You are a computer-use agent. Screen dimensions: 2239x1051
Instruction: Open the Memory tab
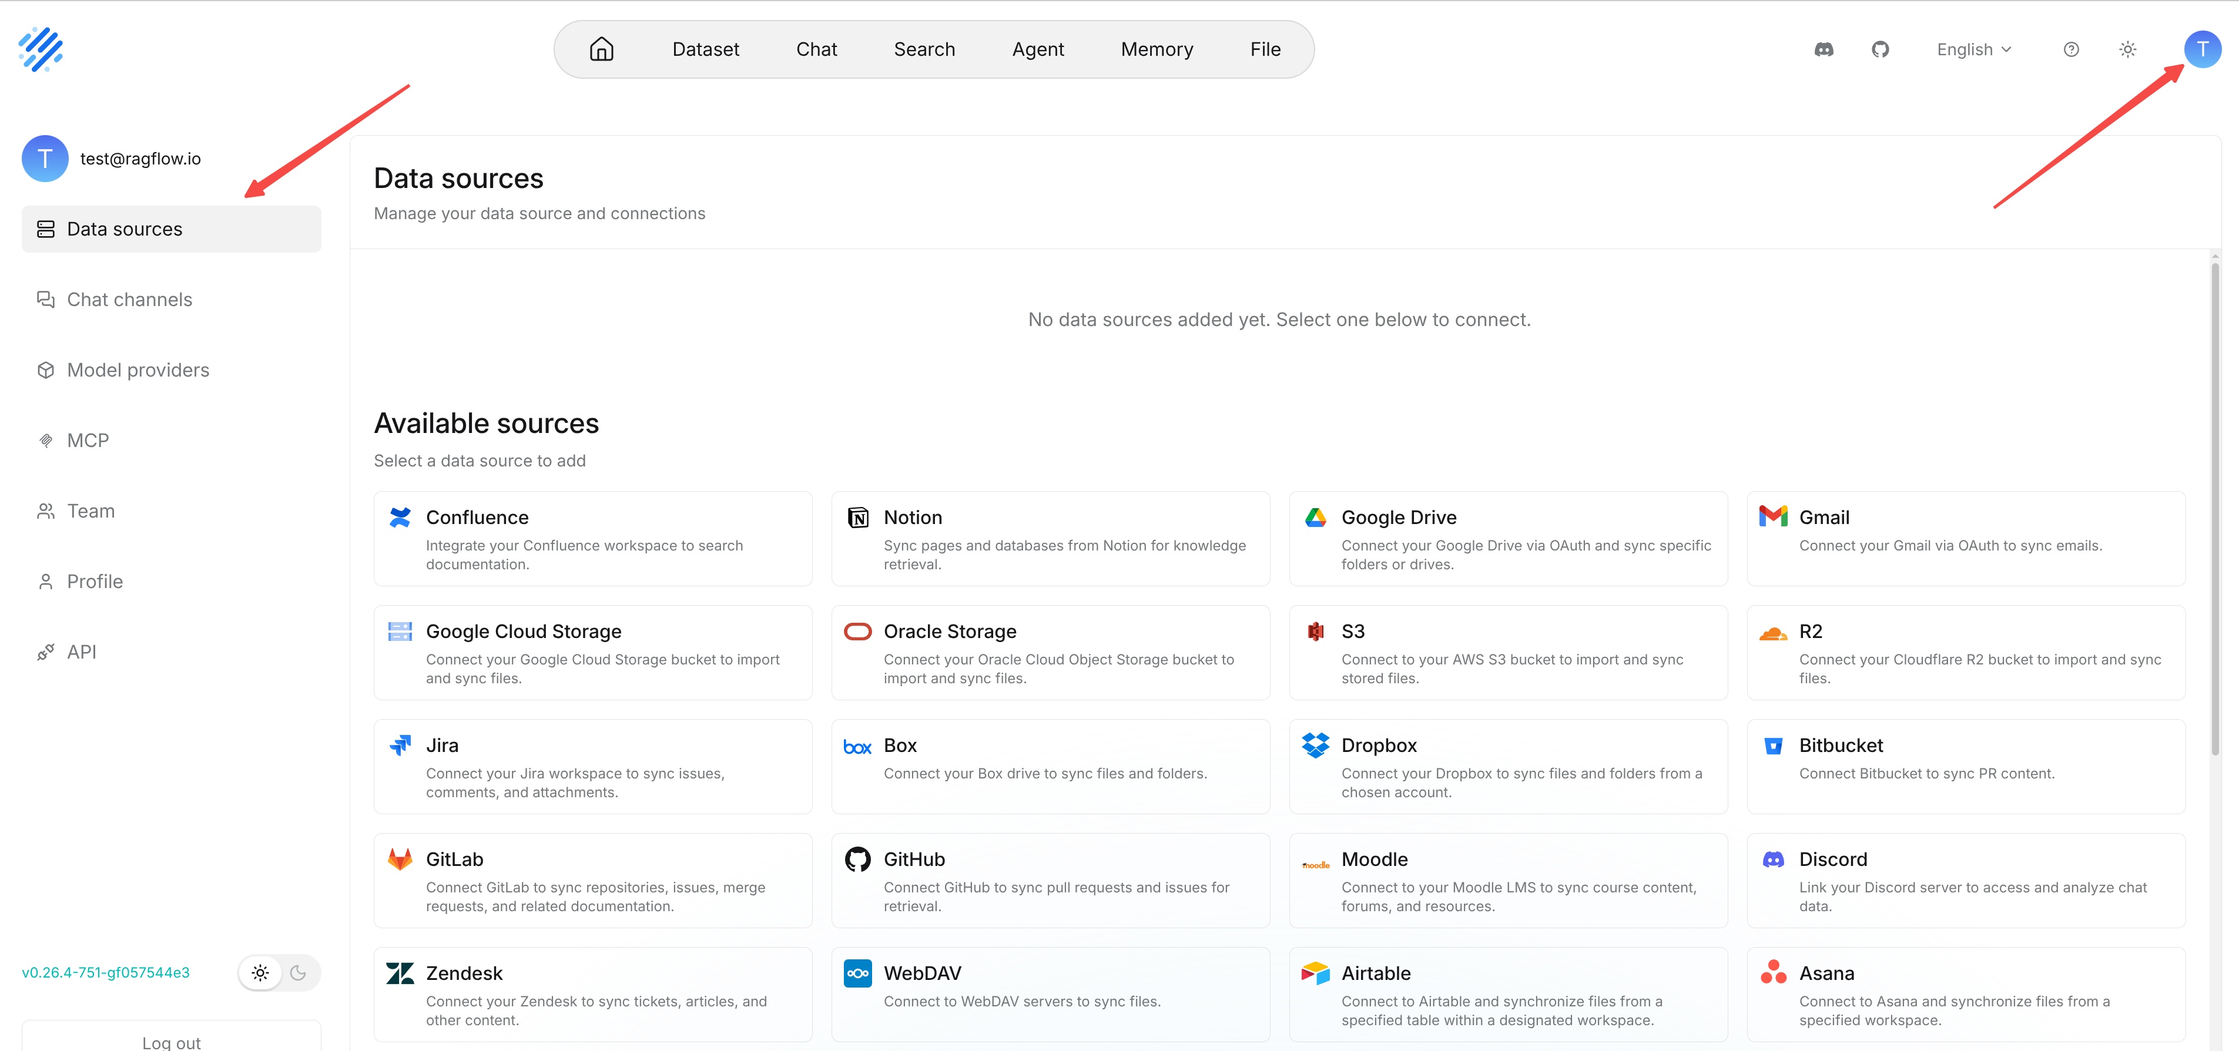click(1157, 49)
